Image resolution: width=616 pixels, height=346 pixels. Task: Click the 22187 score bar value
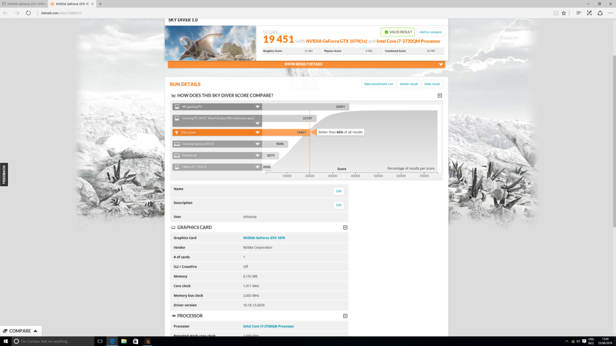(x=308, y=118)
